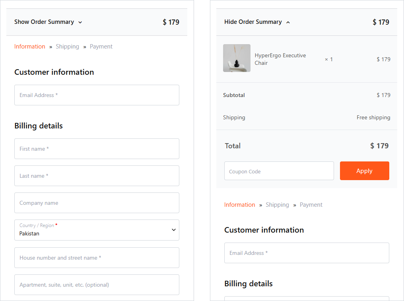Screen dimensions: 404x301
Task: Click the $ 179 in right summary header
Action: [381, 22]
